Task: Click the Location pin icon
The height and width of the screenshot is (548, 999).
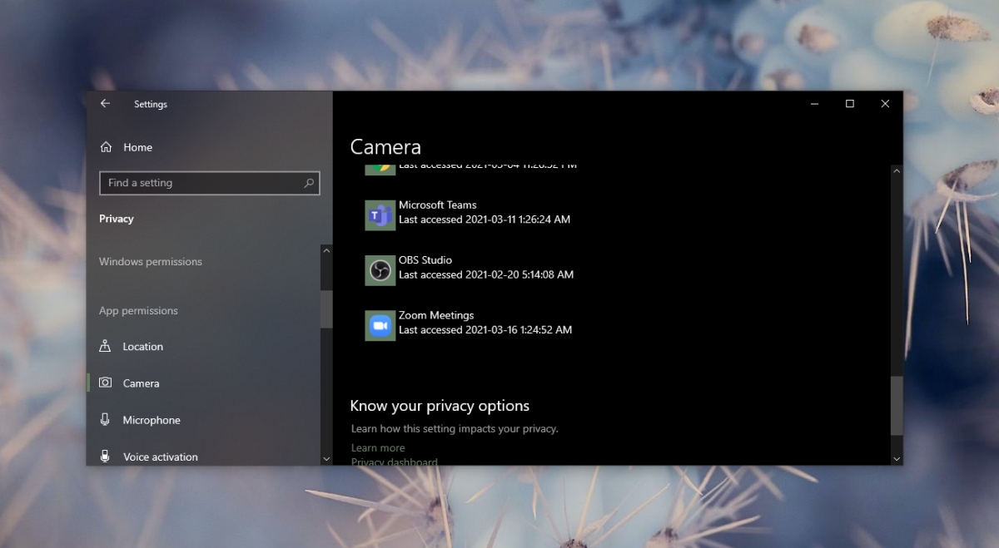Action: point(105,346)
